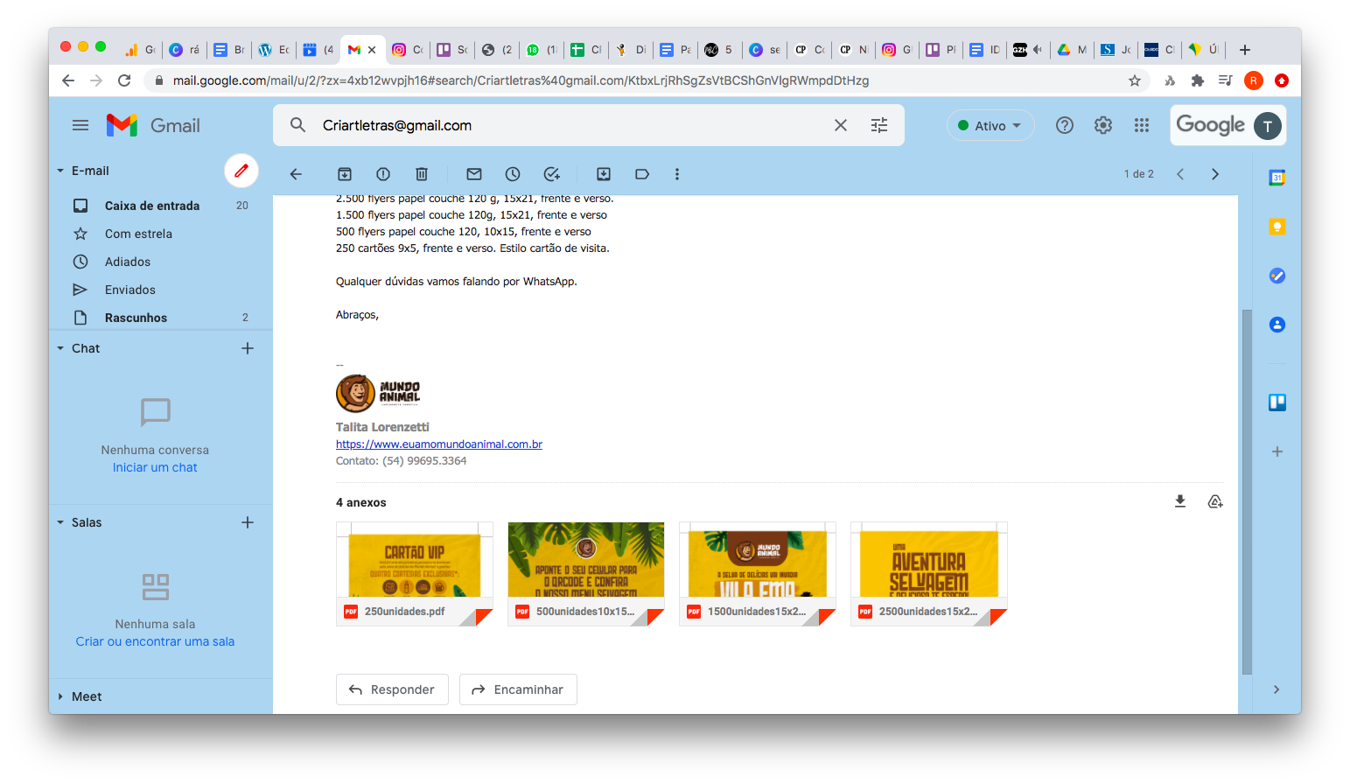
Task: Collapse the Salas section
Action: click(60, 522)
